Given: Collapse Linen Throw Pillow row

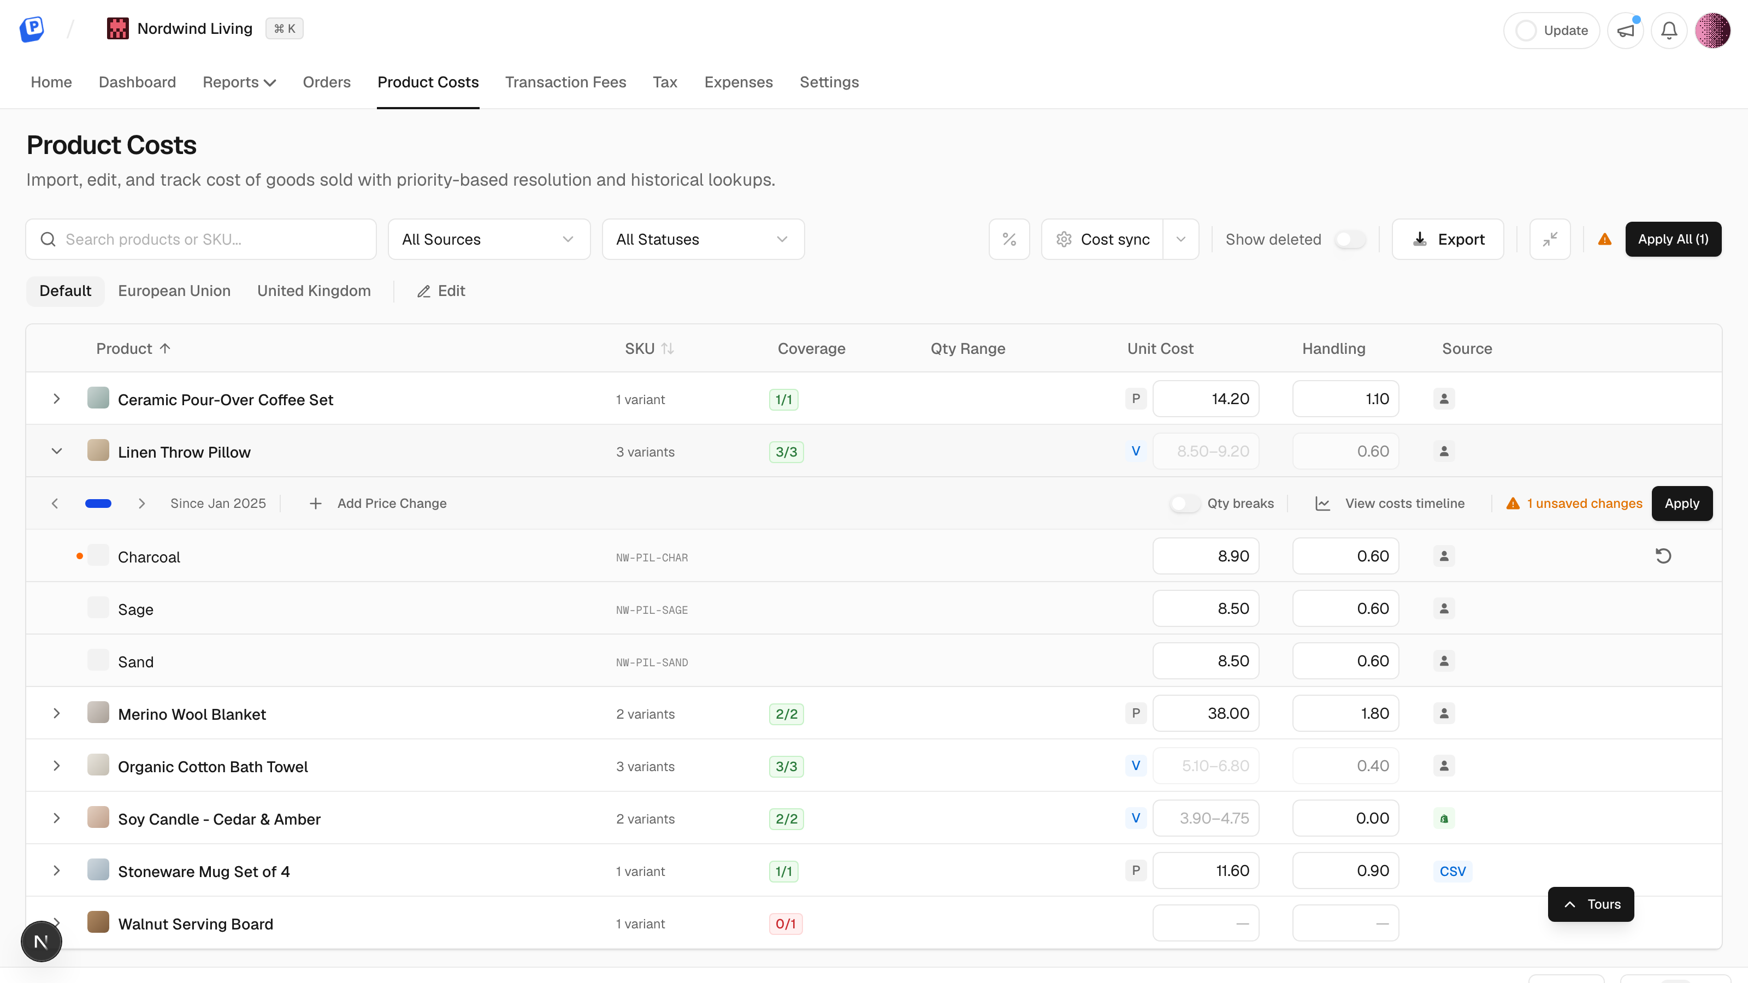Looking at the screenshot, I should pos(57,451).
